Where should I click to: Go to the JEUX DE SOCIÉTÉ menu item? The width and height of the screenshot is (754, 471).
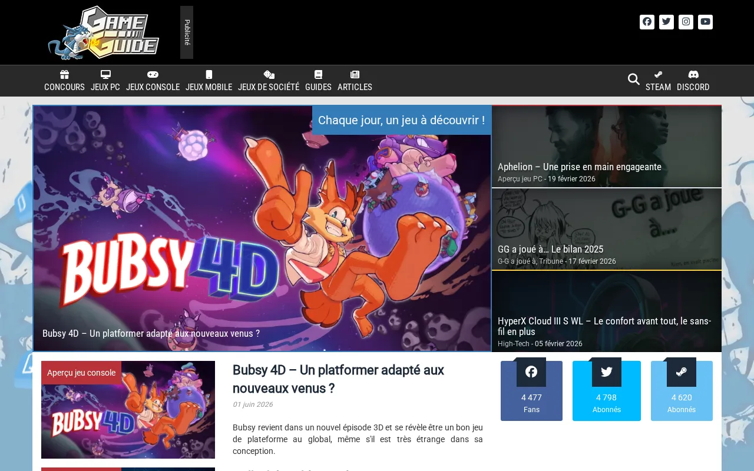(x=269, y=87)
